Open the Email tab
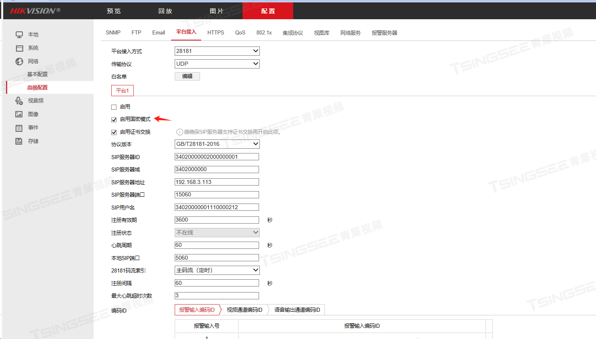This screenshot has width=596, height=339. point(159,32)
